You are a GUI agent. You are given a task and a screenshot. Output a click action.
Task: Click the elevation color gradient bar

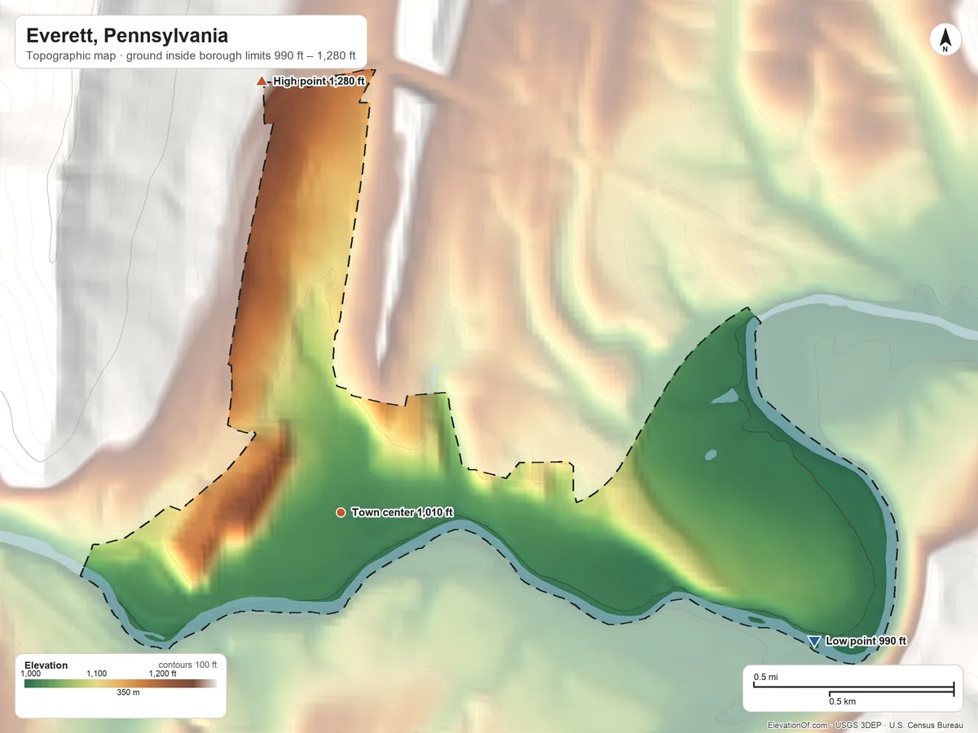121,683
